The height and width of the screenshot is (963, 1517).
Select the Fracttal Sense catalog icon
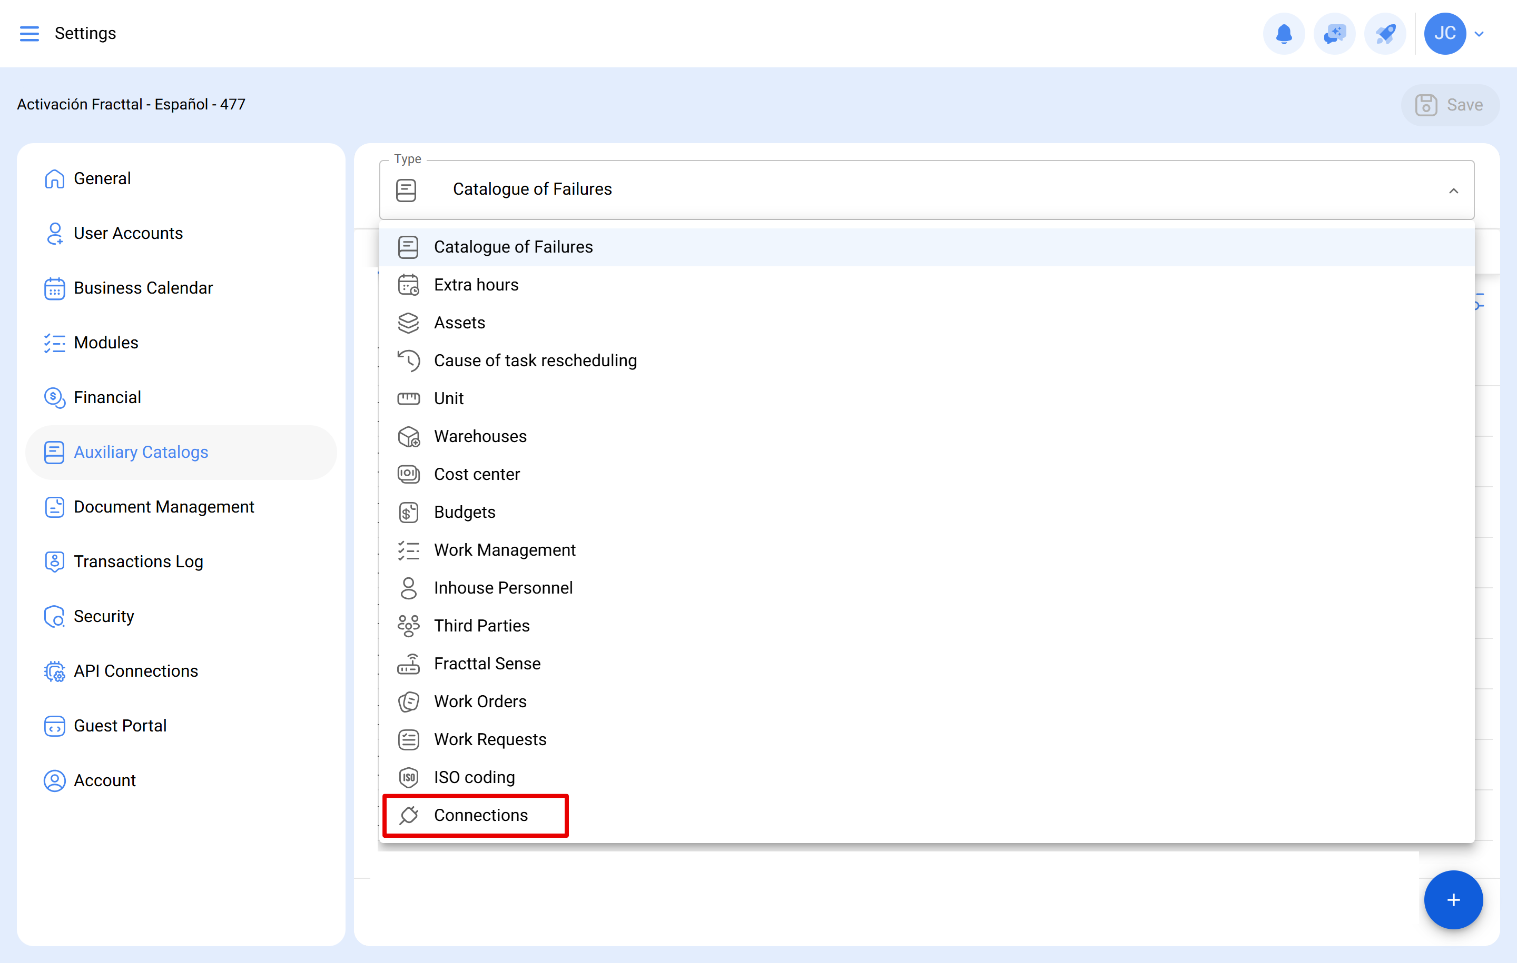point(409,664)
